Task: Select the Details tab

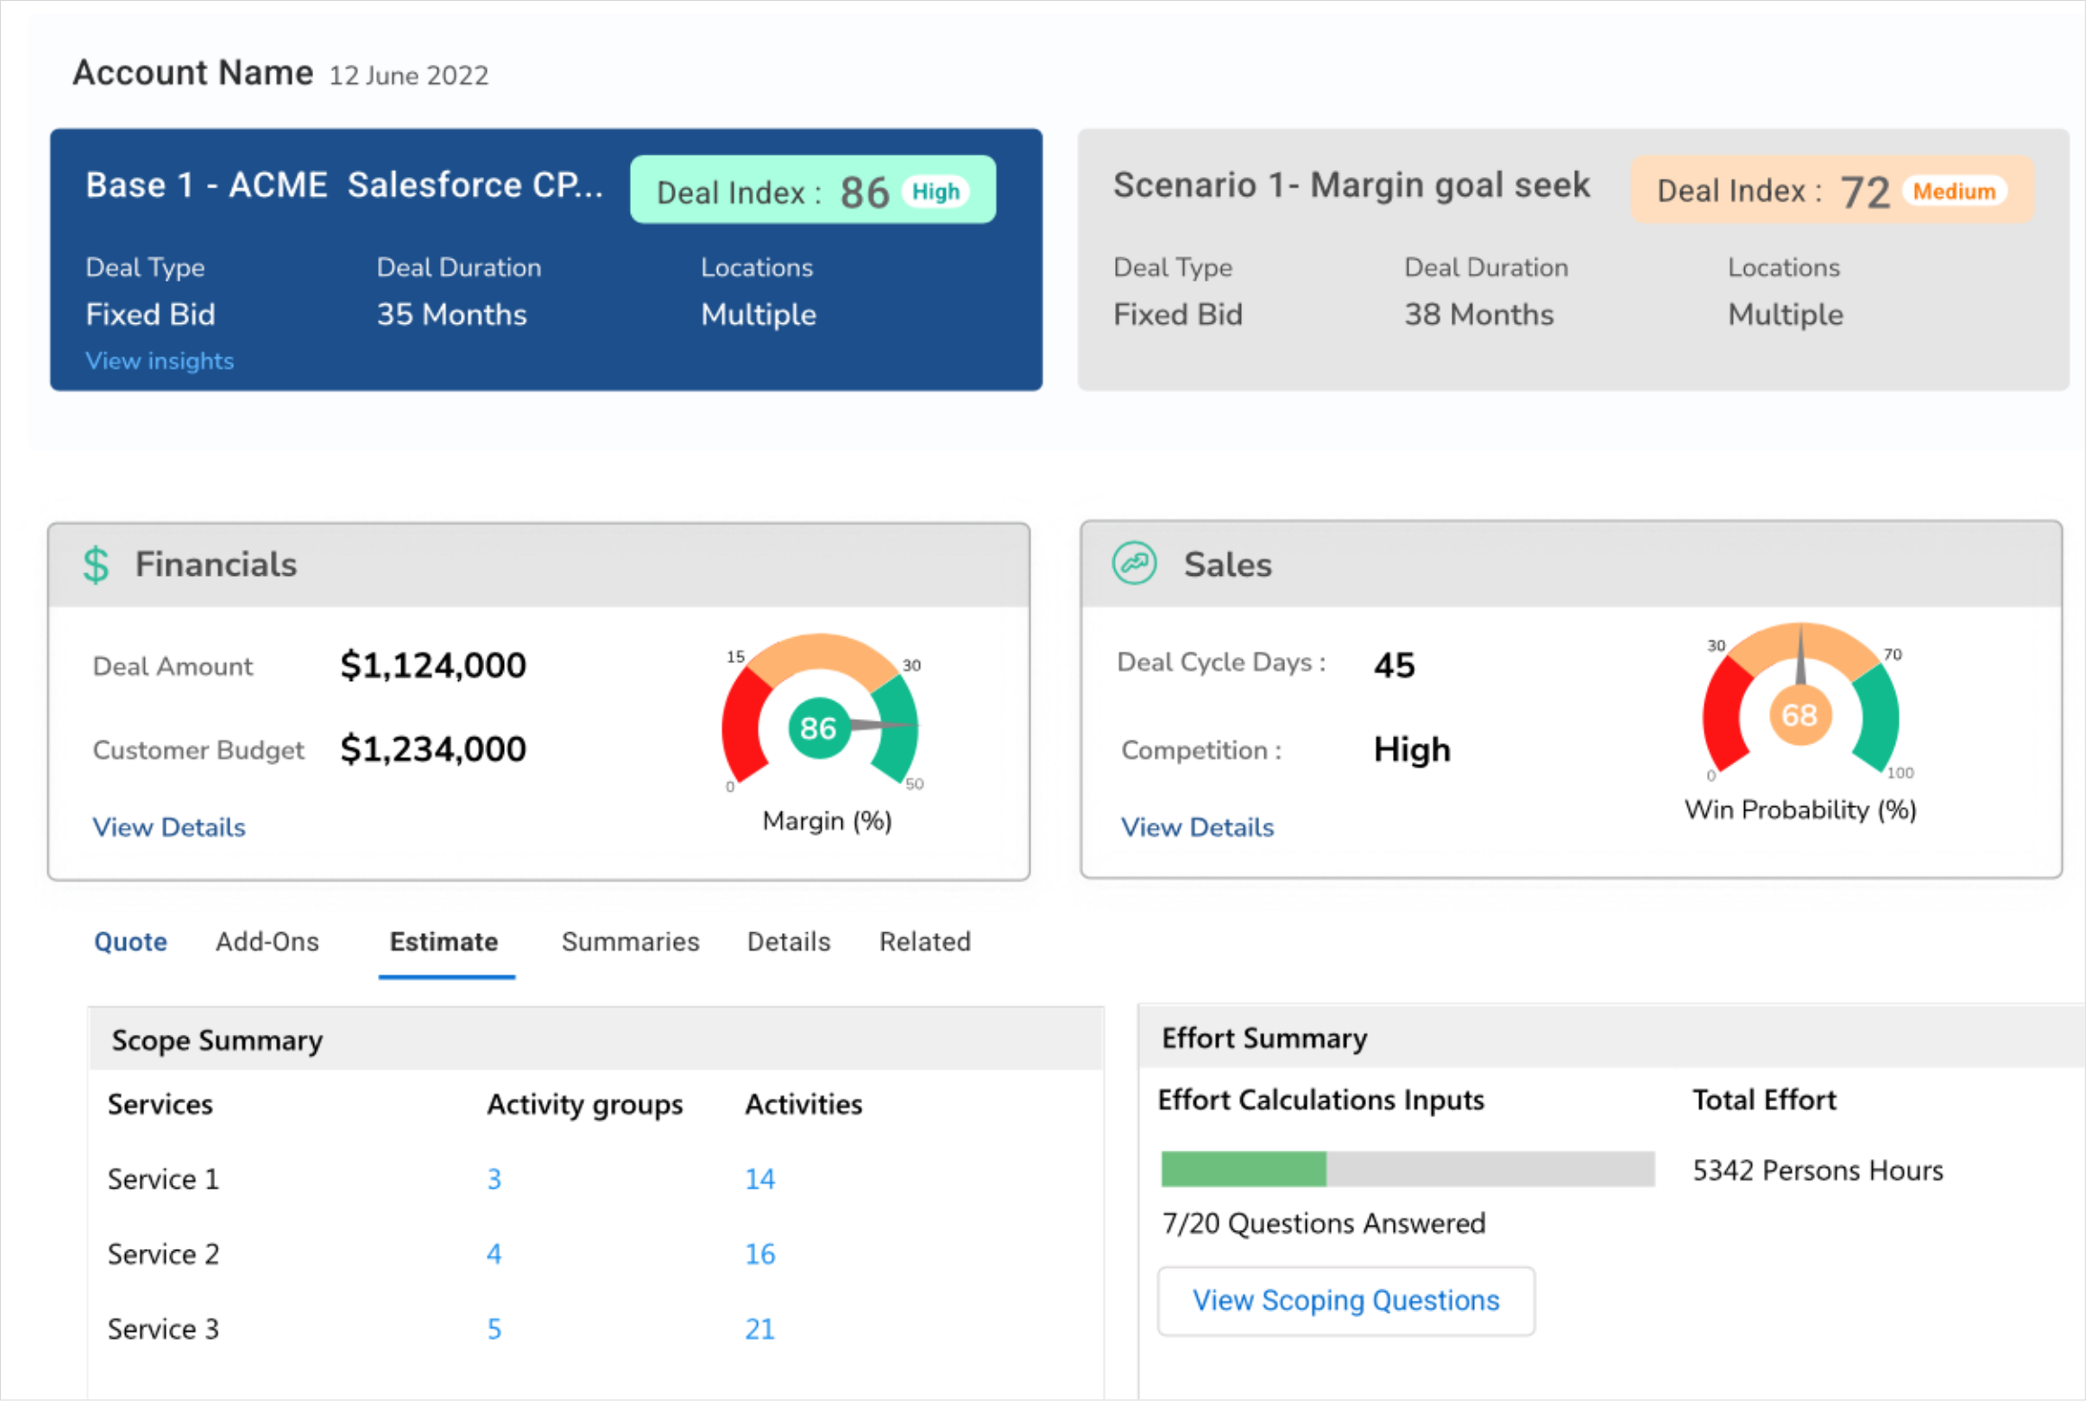Action: [788, 941]
